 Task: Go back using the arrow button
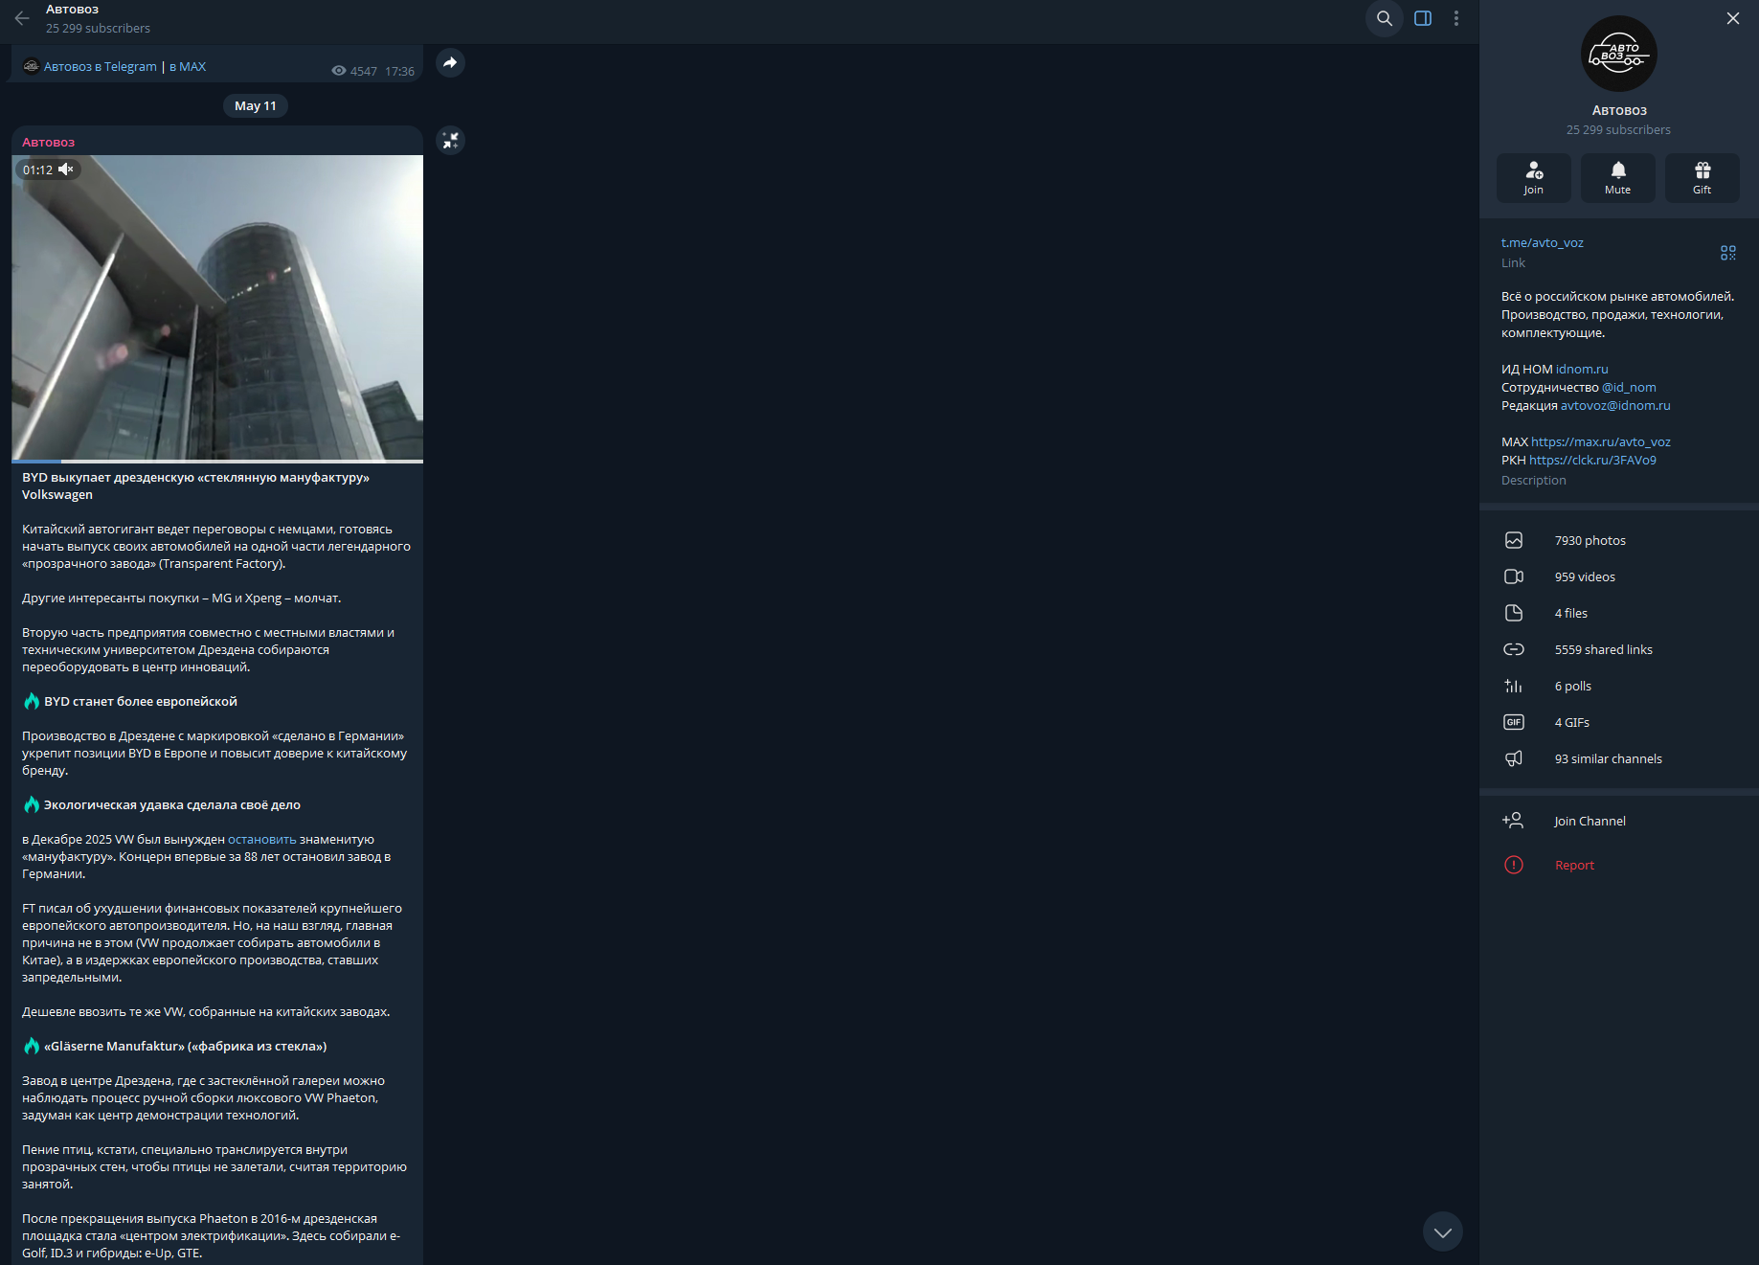pyautogui.click(x=22, y=18)
